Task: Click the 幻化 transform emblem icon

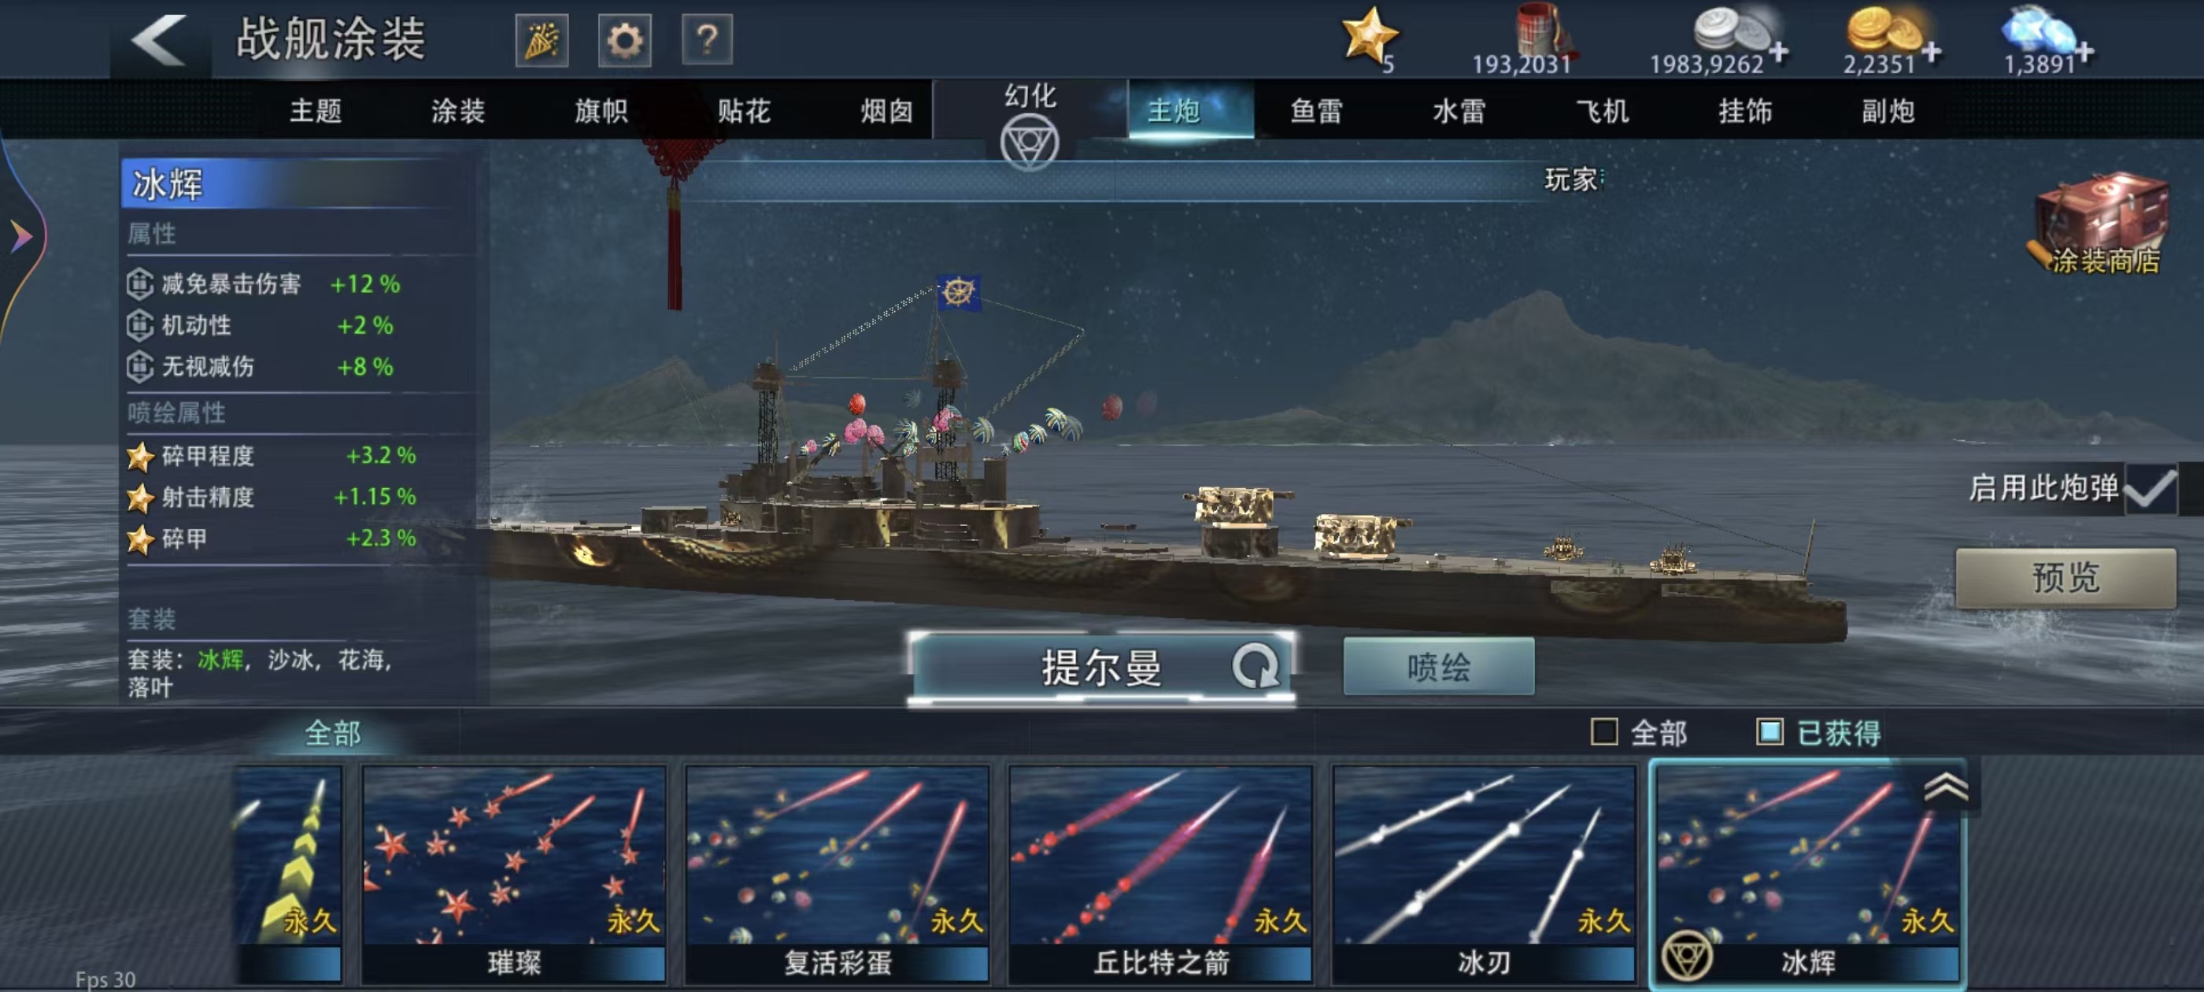Action: pos(1030,142)
